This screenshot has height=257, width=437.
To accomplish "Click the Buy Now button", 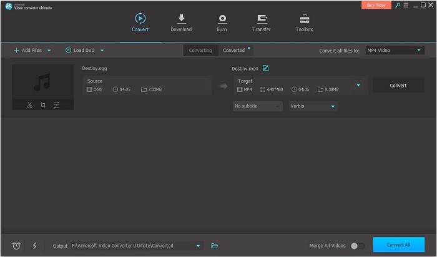I will [x=376, y=5].
